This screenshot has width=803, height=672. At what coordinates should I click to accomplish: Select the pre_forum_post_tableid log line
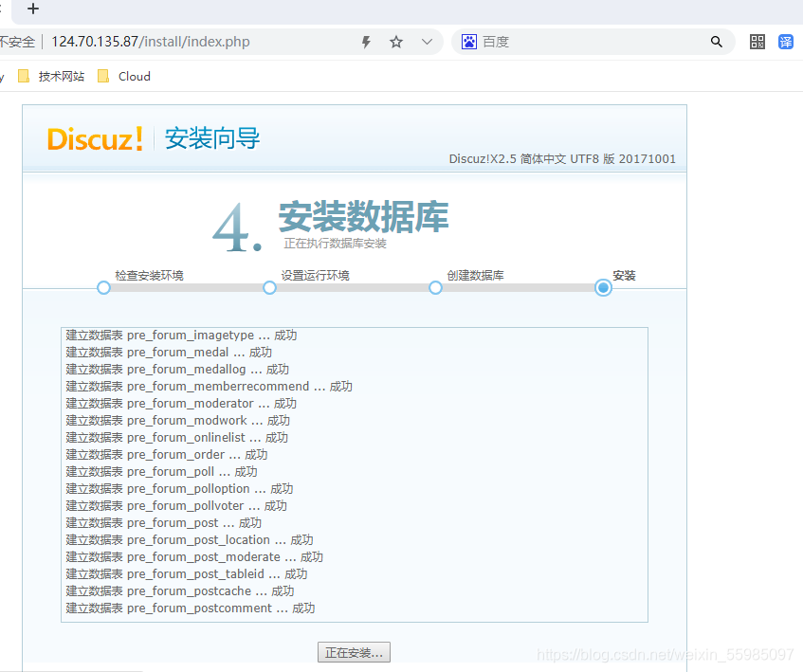[187, 573]
